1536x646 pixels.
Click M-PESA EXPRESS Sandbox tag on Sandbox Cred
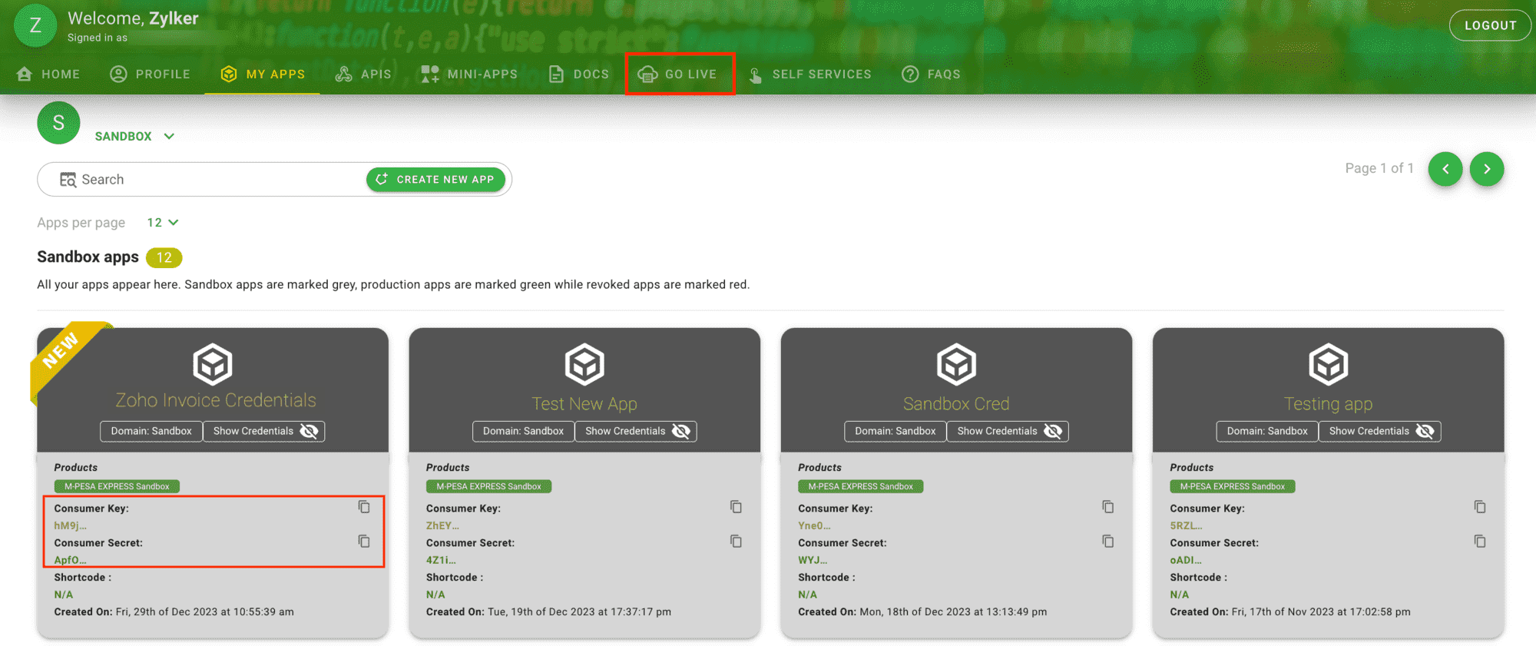860,486
